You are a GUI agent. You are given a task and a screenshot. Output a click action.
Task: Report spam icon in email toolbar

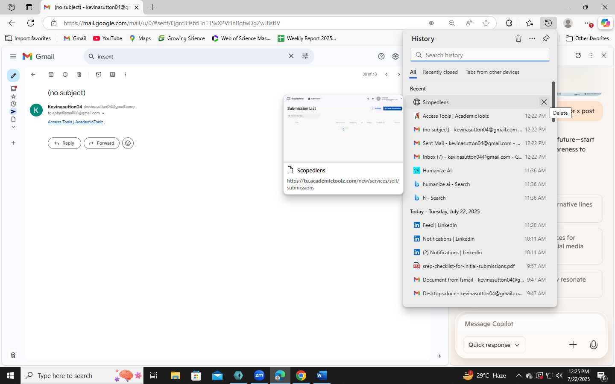[x=65, y=74]
